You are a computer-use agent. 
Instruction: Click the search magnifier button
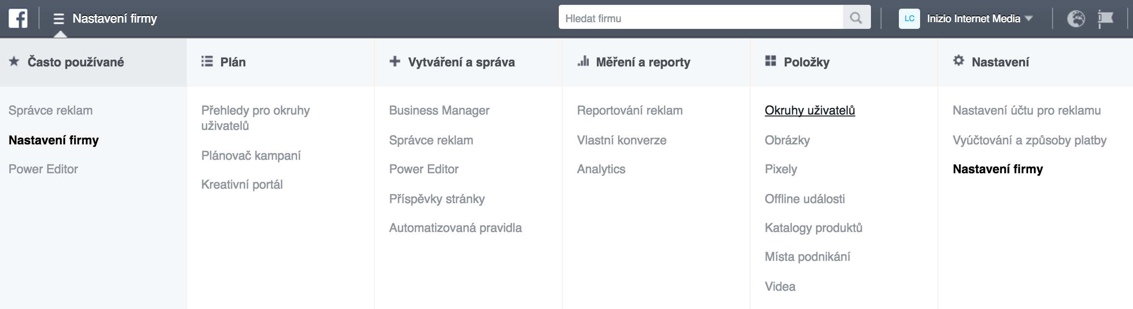[x=856, y=18]
